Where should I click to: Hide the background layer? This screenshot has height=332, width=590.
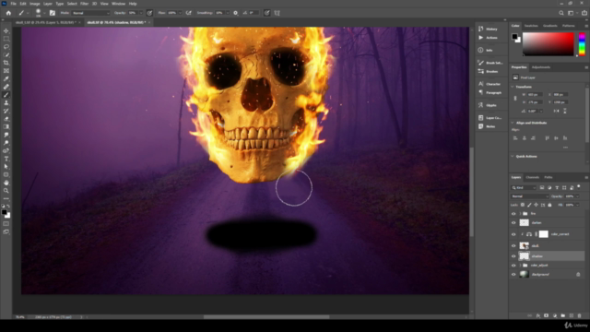pyautogui.click(x=513, y=275)
